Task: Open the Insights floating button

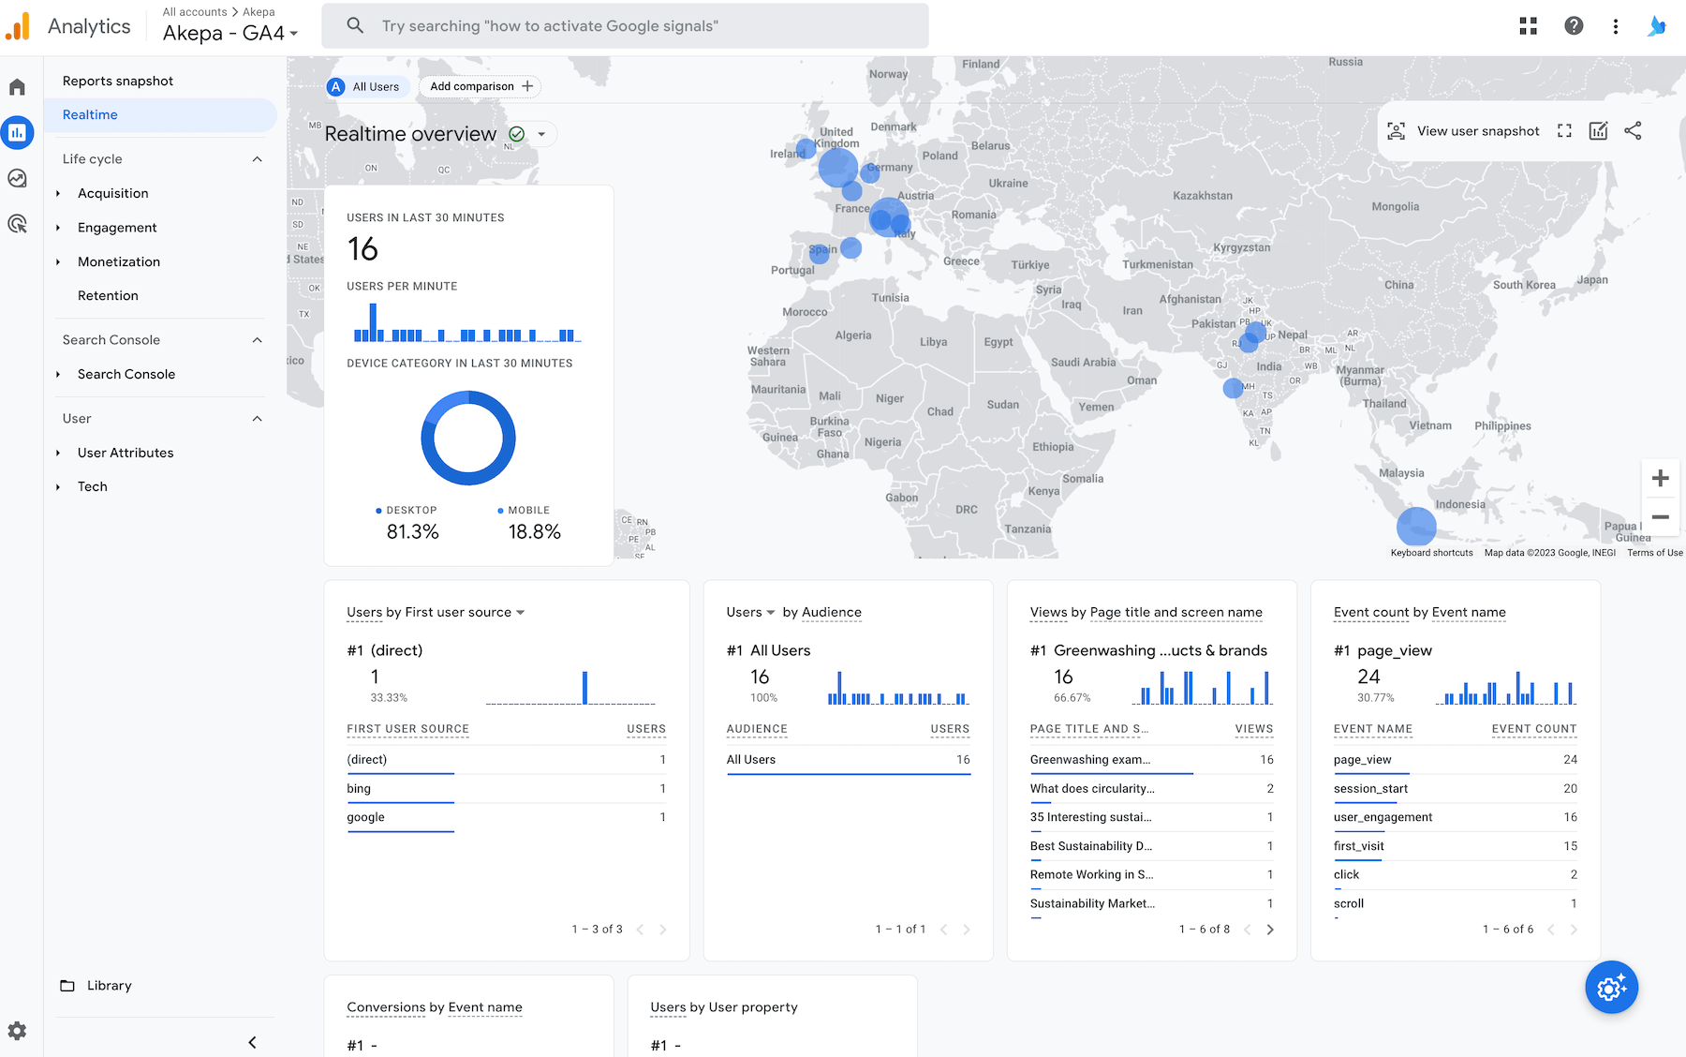Action: pos(1611,988)
